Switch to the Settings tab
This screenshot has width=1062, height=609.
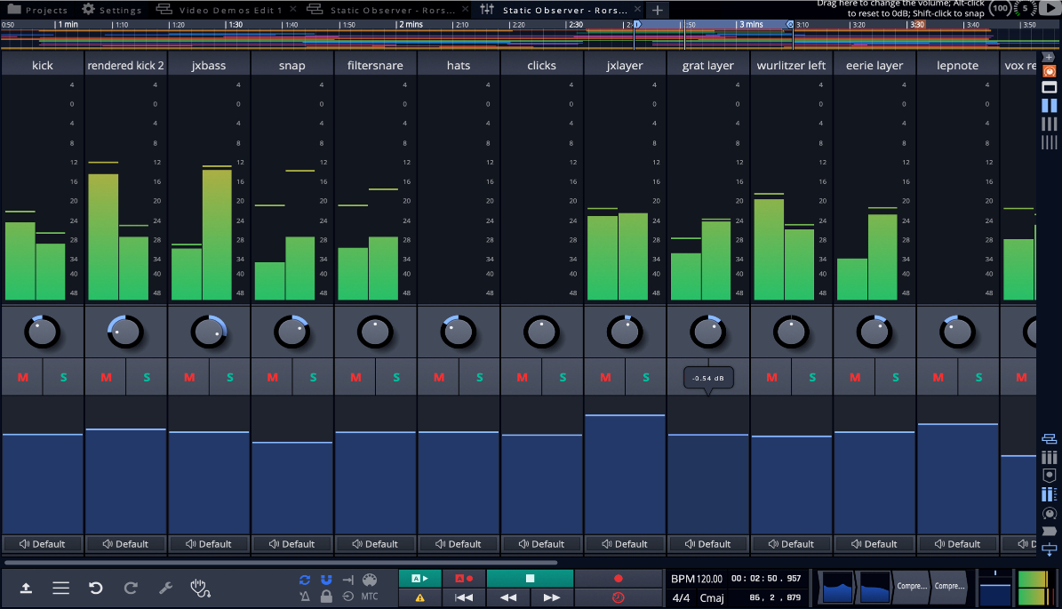point(112,10)
